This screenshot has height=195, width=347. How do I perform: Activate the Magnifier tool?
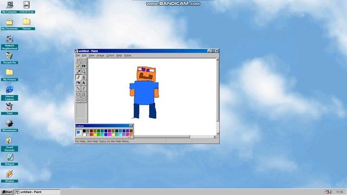pyautogui.click(x=83, y=71)
